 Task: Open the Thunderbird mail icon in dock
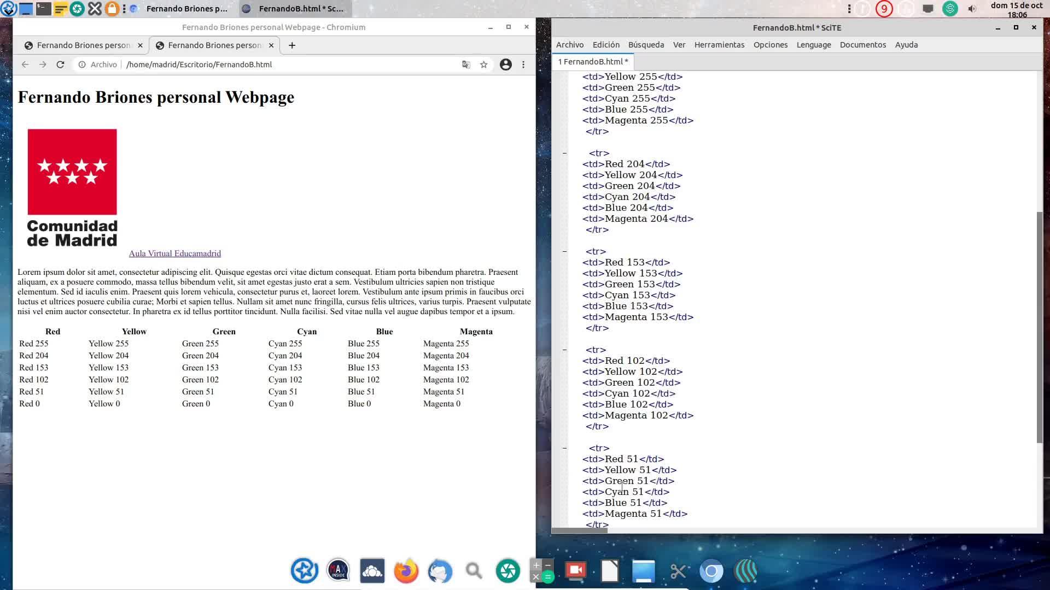(440, 571)
